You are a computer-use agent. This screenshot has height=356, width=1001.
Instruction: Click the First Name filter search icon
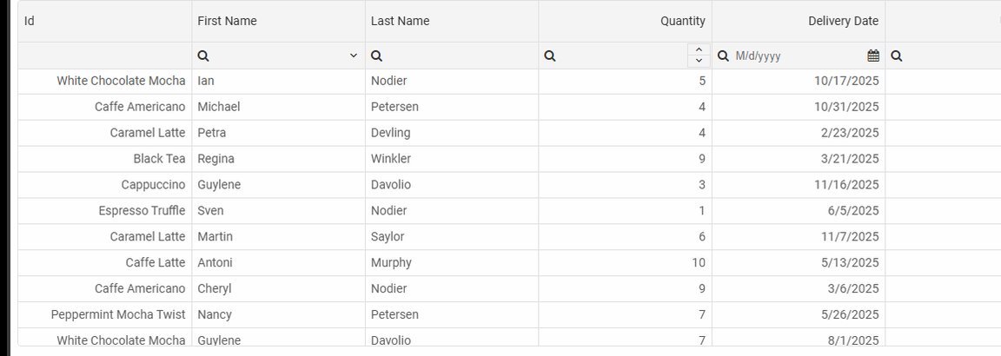(x=203, y=56)
